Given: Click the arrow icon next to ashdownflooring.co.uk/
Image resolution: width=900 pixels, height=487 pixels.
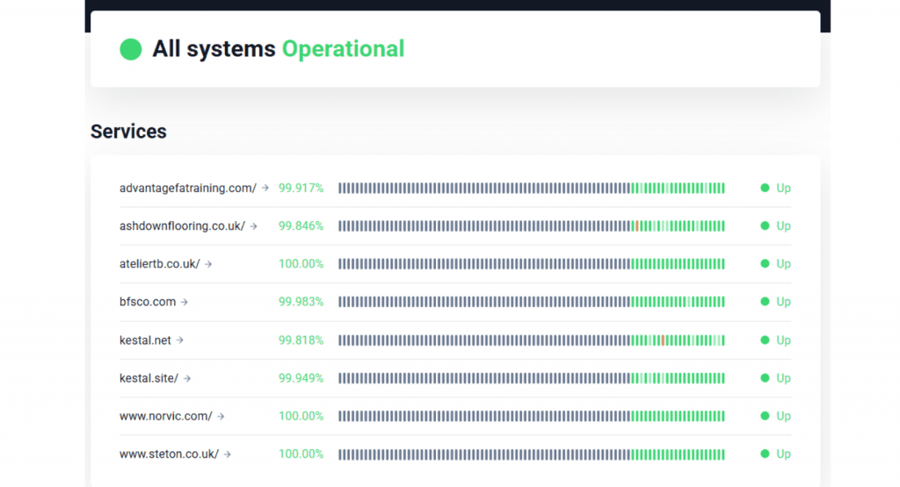Looking at the screenshot, I should coord(253,226).
